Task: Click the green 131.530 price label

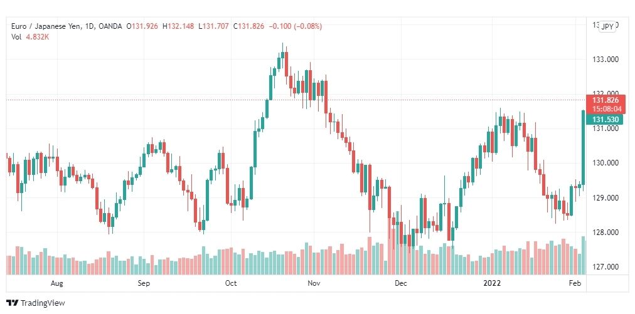Action: [x=606, y=119]
